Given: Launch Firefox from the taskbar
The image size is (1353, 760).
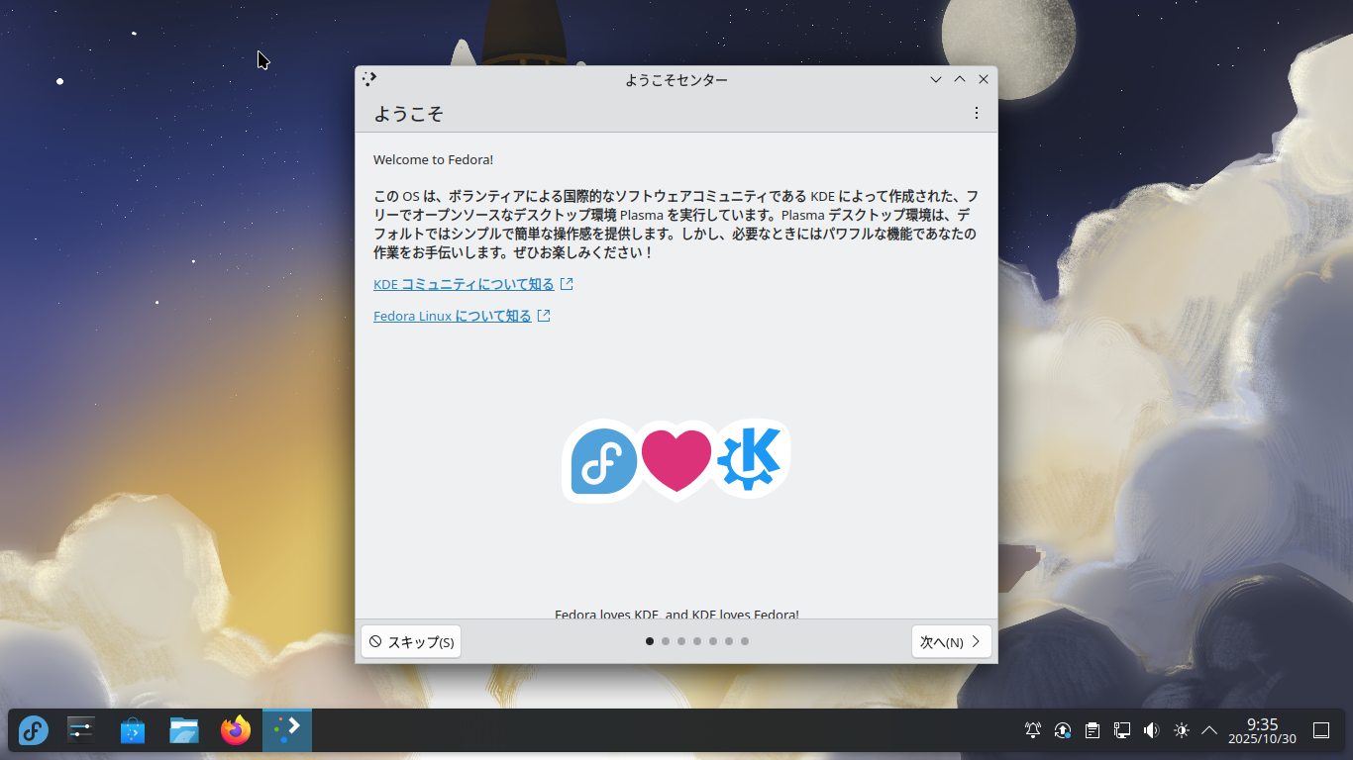Looking at the screenshot, I should point(236,731).
